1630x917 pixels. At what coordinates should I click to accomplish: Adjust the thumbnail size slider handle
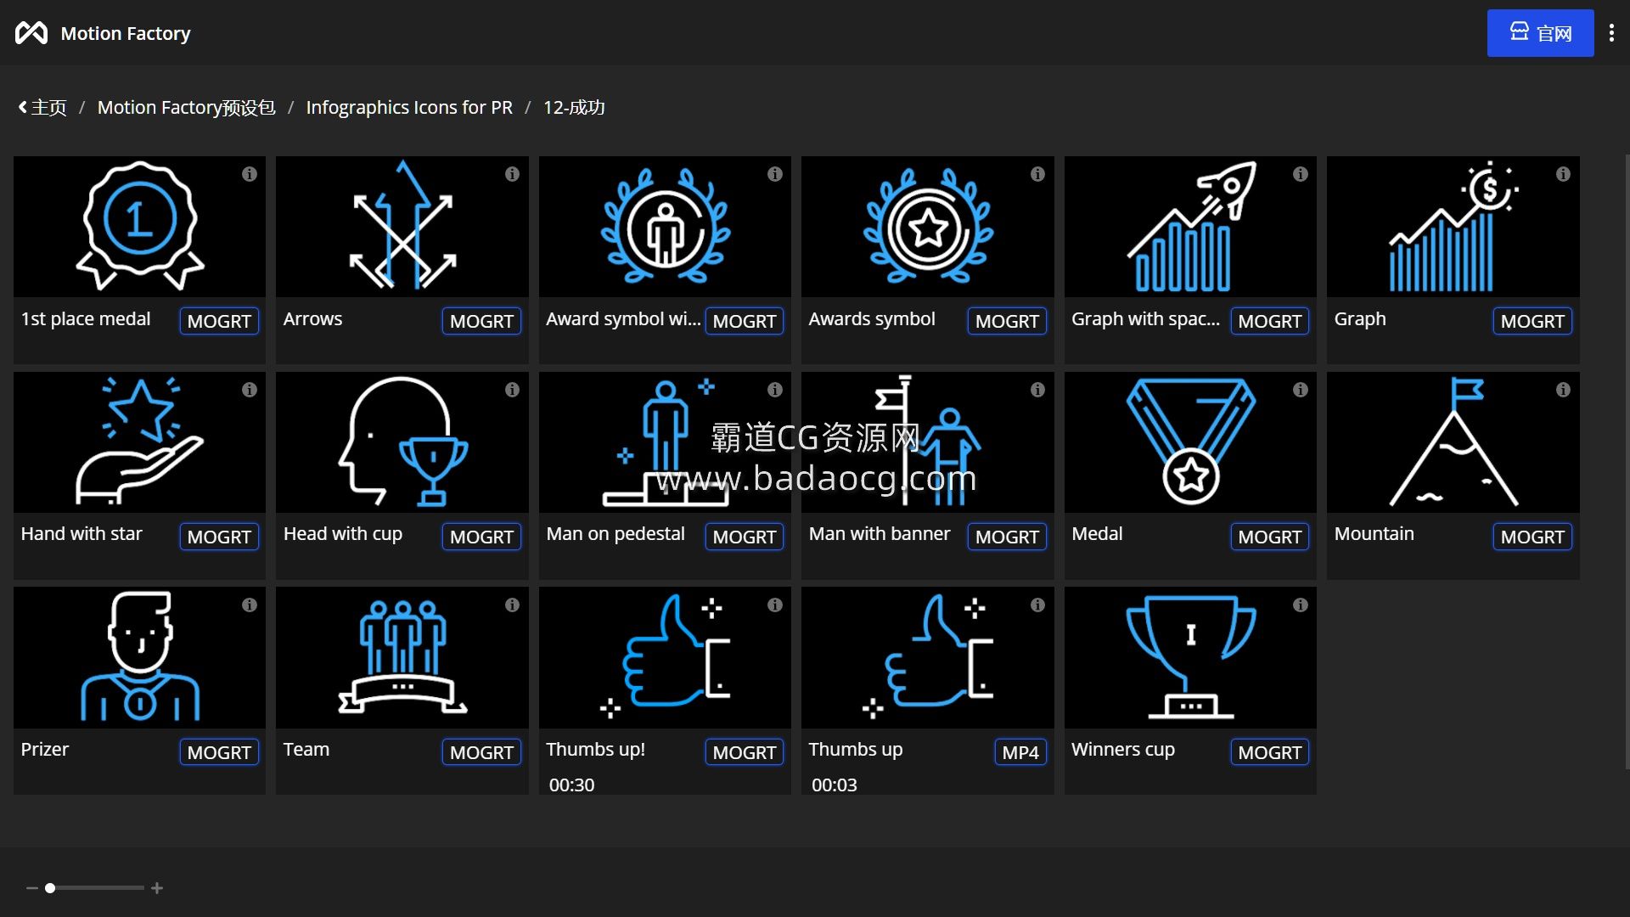[x=50, y=888]
